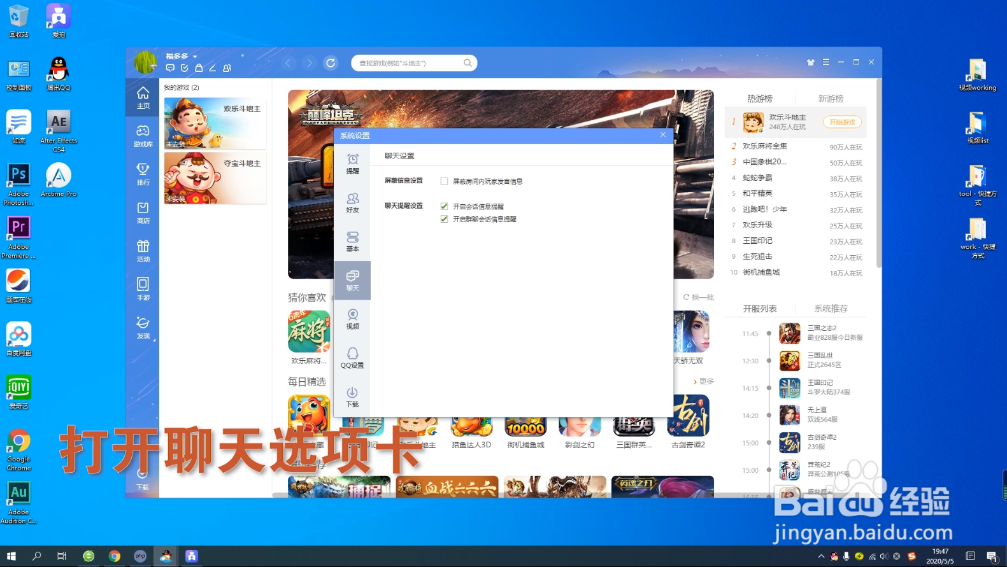The height and width of the screenshot is (567, 1007).
Task: Open Task View on taskbar
Action: (x=62, y=556)
